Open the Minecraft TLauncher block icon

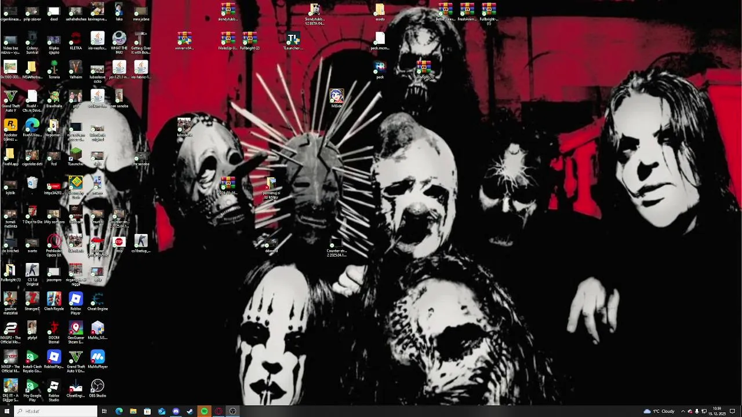click(75, 158)
